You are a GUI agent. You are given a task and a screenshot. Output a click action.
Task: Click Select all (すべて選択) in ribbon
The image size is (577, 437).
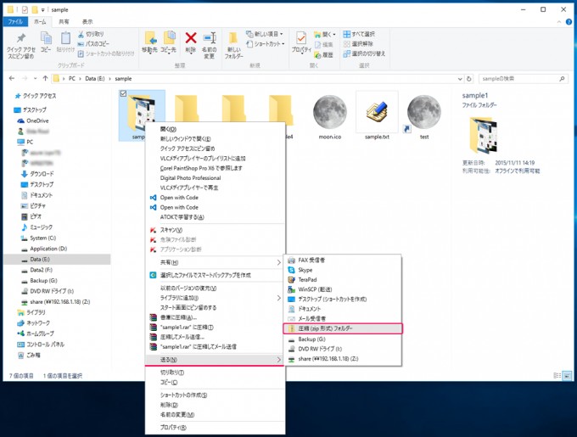(x=359, y=34)
